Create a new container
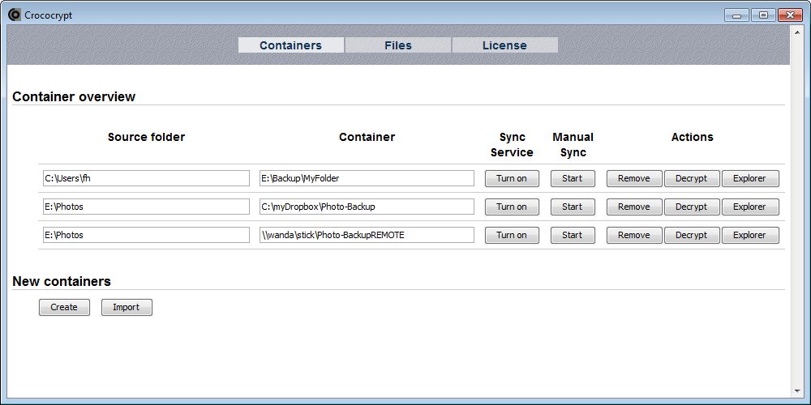This screenshot has height=405, width=811. 64,307
